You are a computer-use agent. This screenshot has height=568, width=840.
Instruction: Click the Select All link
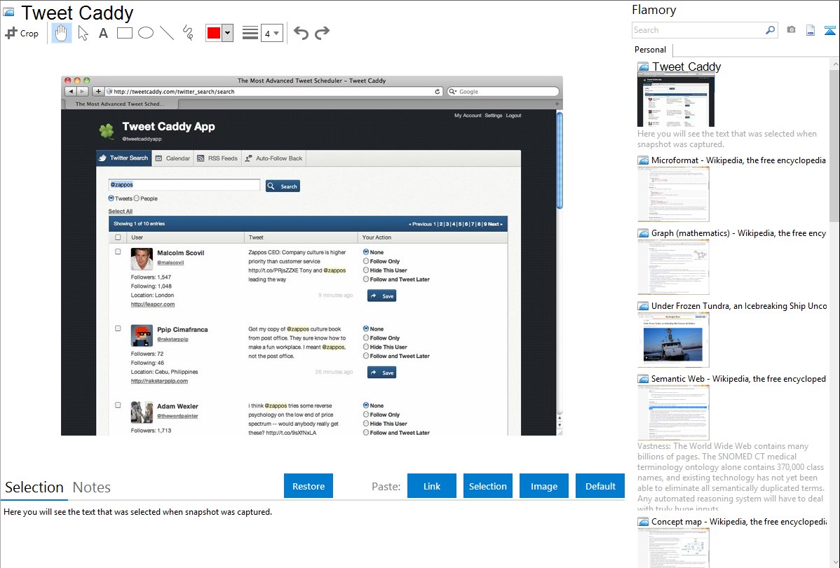121,212
